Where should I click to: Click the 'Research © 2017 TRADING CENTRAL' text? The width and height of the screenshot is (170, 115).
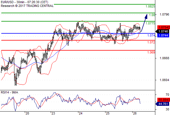27,6
